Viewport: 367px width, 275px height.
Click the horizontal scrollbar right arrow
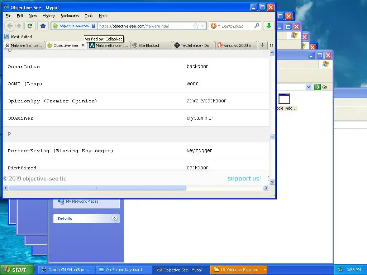click(x=266, y=188)
